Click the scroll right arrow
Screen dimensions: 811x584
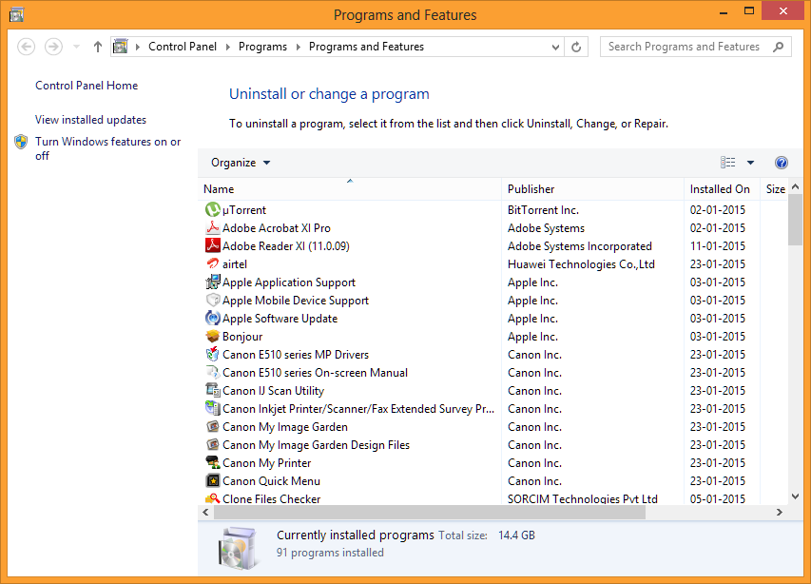click(779, 512)
